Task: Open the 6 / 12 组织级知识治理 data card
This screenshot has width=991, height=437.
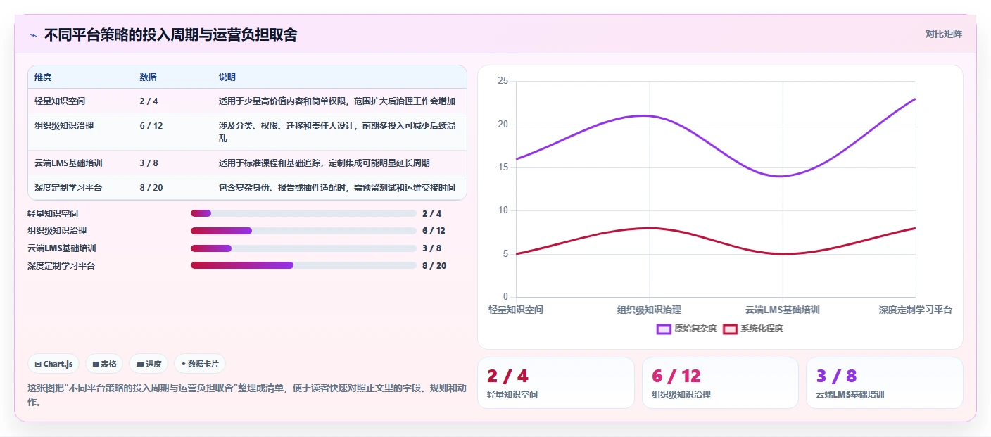Action: coord(720,383)
